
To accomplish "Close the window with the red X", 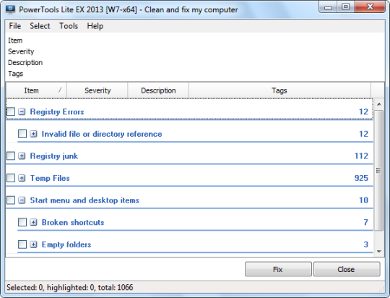I will coord(370,7).
